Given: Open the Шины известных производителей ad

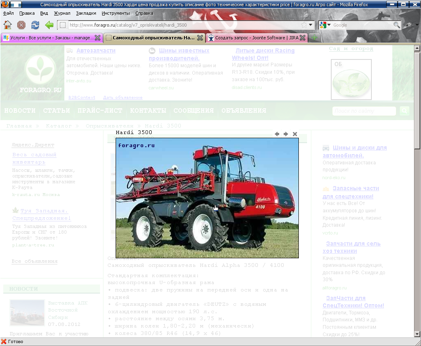Looking at the screenshot, I should 179,54.
